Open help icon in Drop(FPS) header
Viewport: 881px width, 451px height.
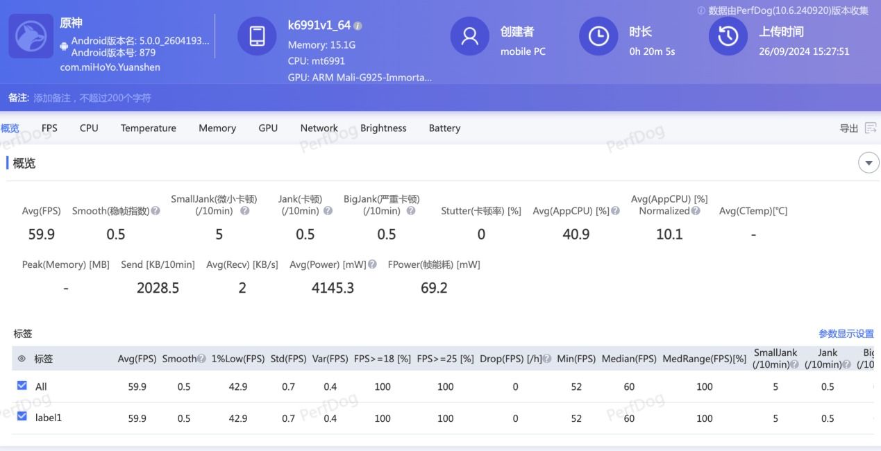(x=547, y=359)
